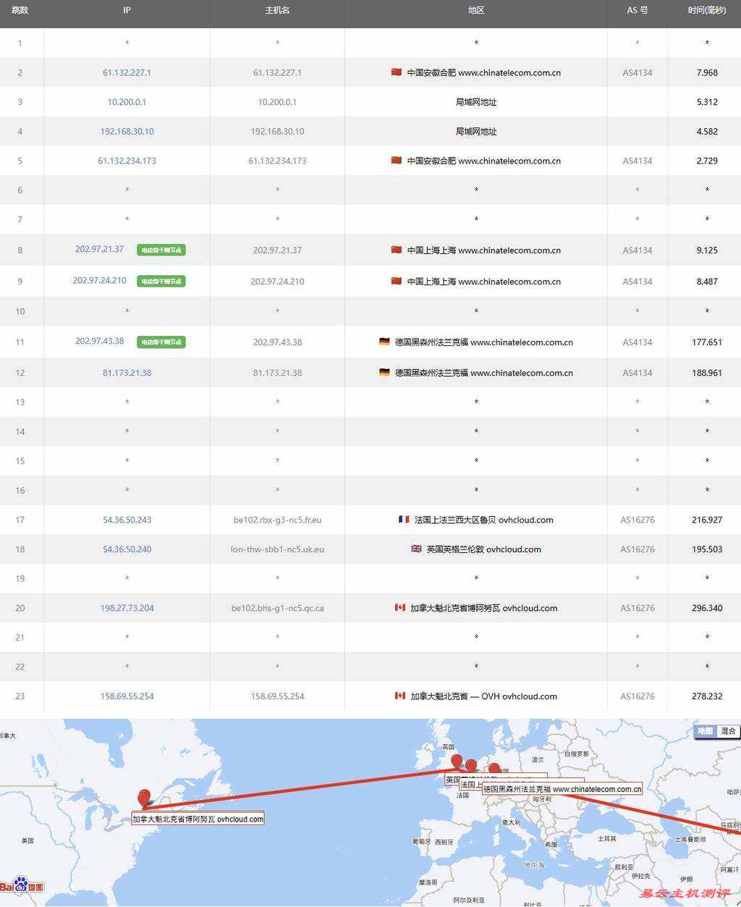Click the 英国英格兰伦敦 ovhcloud.com region text
The height and width of the screenshot is (907, 741).
(483, 549)
